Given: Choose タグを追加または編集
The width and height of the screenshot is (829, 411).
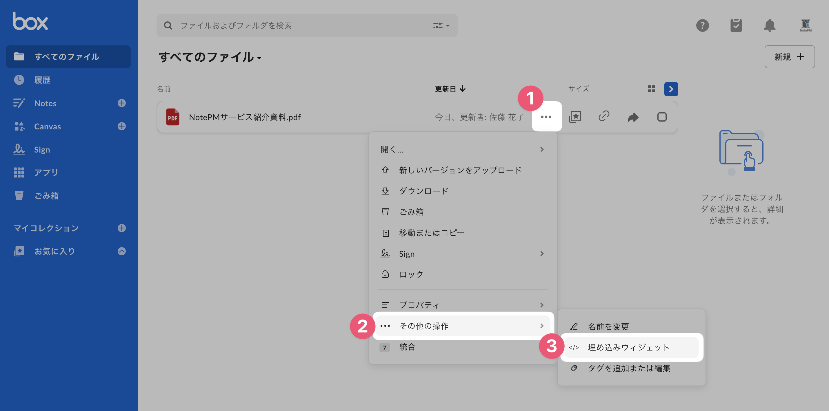Looking at the screenshot, I should pos(631,368).
